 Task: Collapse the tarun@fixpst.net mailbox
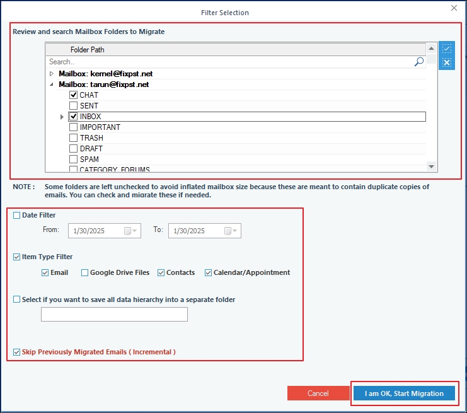point(52,84)
